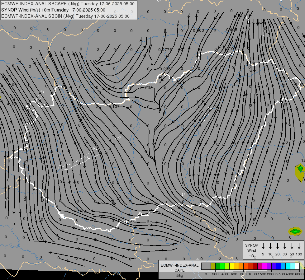Select the yellow CAPE legend swatch
305x280 pixels.
pos(232,266)
